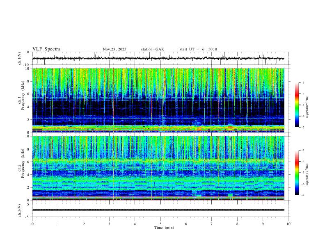This screenshot has width=325, height=251.
Task: Click the "-7" tick on ch.2 color bar
Action: (x=302, y=195)
